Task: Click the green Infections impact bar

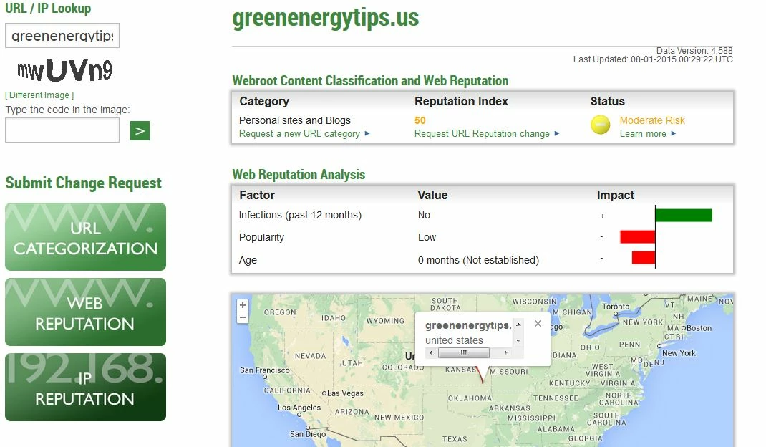Action: (684, 215)
